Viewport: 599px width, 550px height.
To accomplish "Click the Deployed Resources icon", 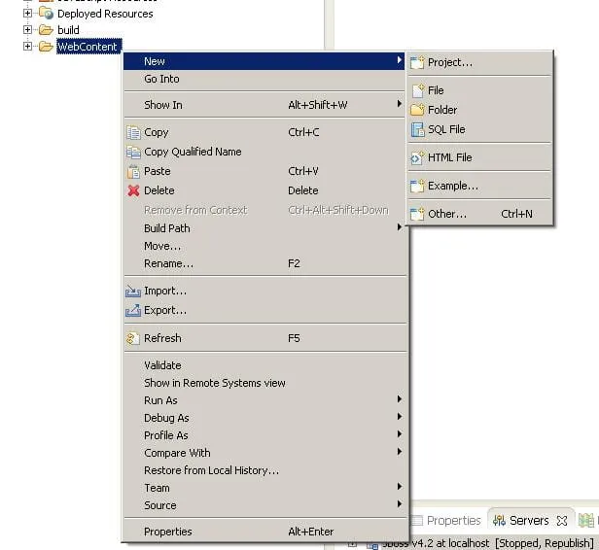I will tap(47, 14).
